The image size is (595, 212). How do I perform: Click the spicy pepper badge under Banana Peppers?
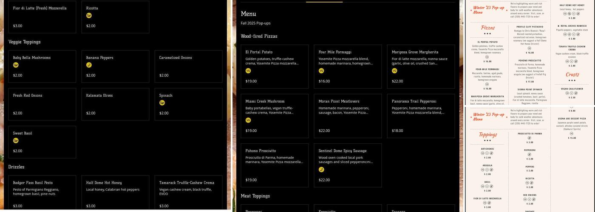pos(89,65)
